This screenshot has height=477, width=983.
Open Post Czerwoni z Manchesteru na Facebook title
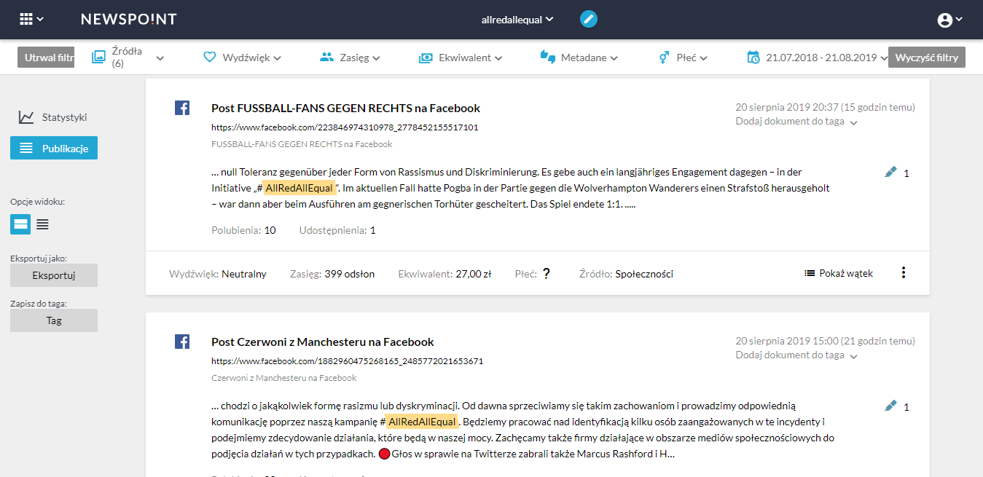[322, 342]
